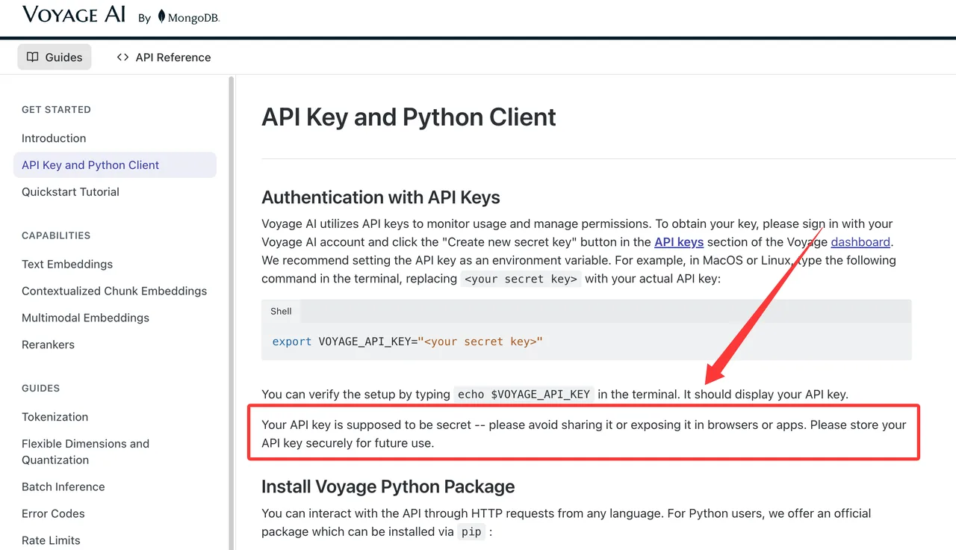Image resolution: width=956 pixels, height=550 pixels.
Task: Click the 'Your API key is supposed to be secret' paragraph
Action: (x=584, y=433)
